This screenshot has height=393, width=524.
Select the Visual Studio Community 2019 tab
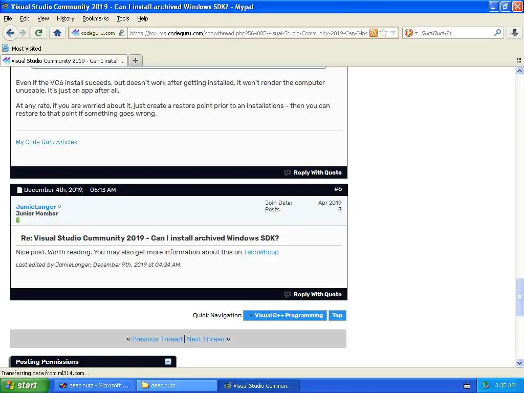point(64,60)
